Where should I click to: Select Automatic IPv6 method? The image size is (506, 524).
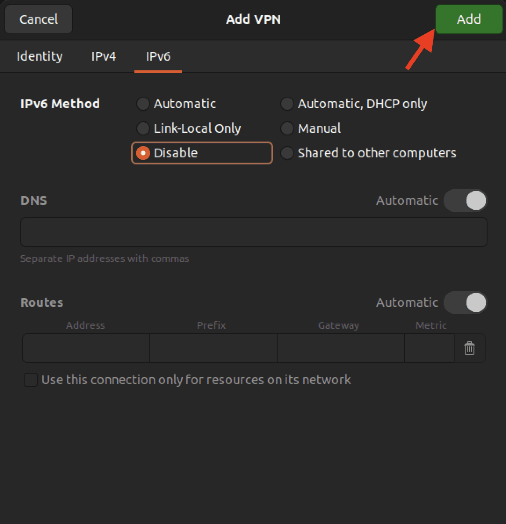143,104
